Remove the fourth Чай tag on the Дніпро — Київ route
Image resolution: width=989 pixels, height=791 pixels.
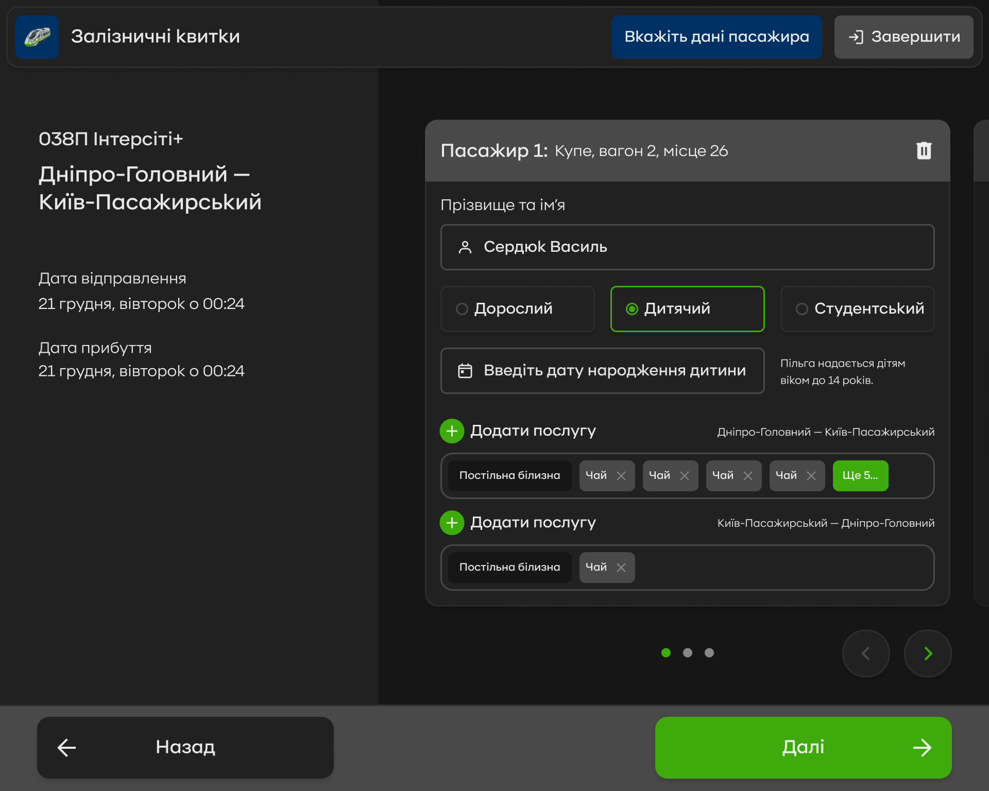811,476
